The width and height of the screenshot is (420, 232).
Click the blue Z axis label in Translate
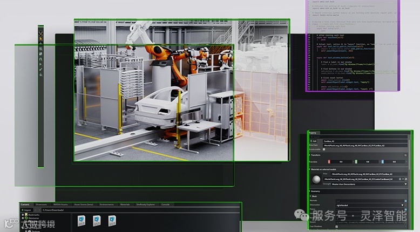point(383,162)
